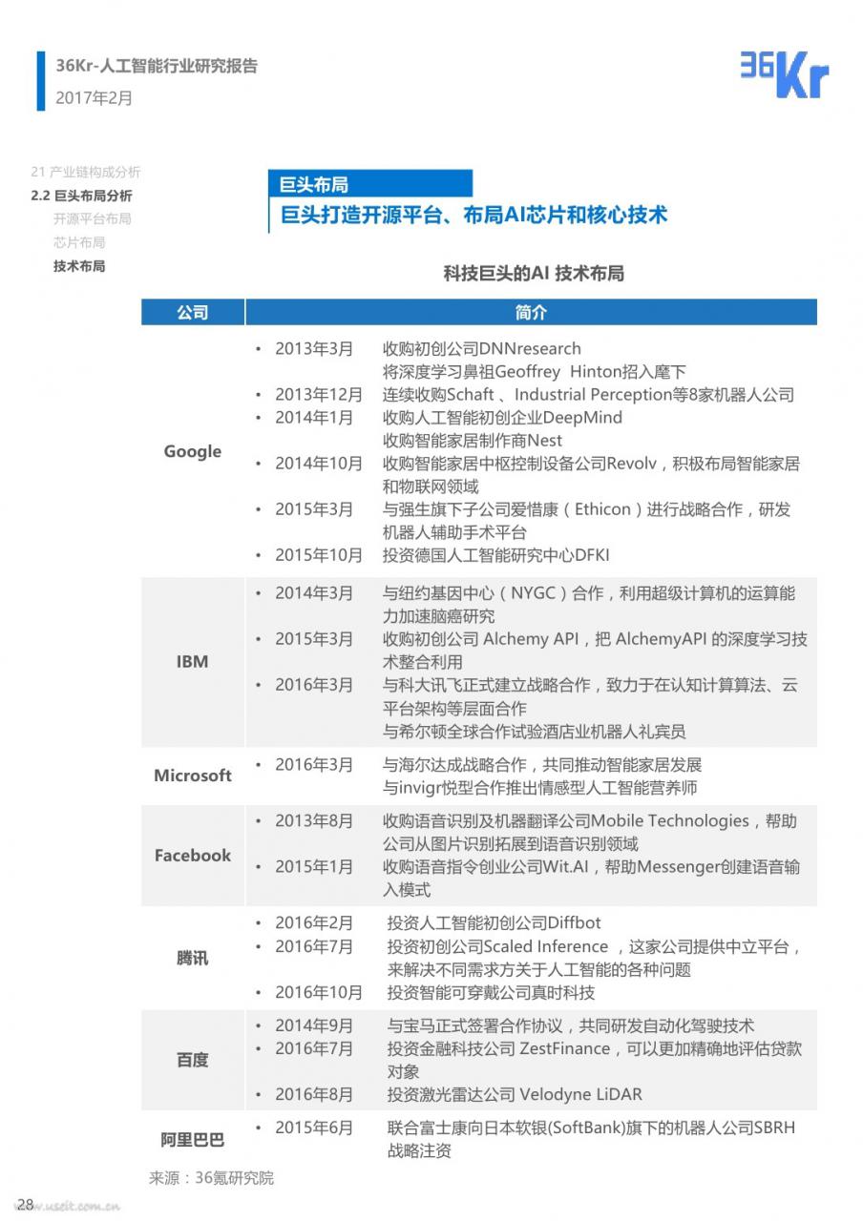Select outline sub-item 开源平台布局
The width and height of the screenshot is (863, 1221).
93,218
